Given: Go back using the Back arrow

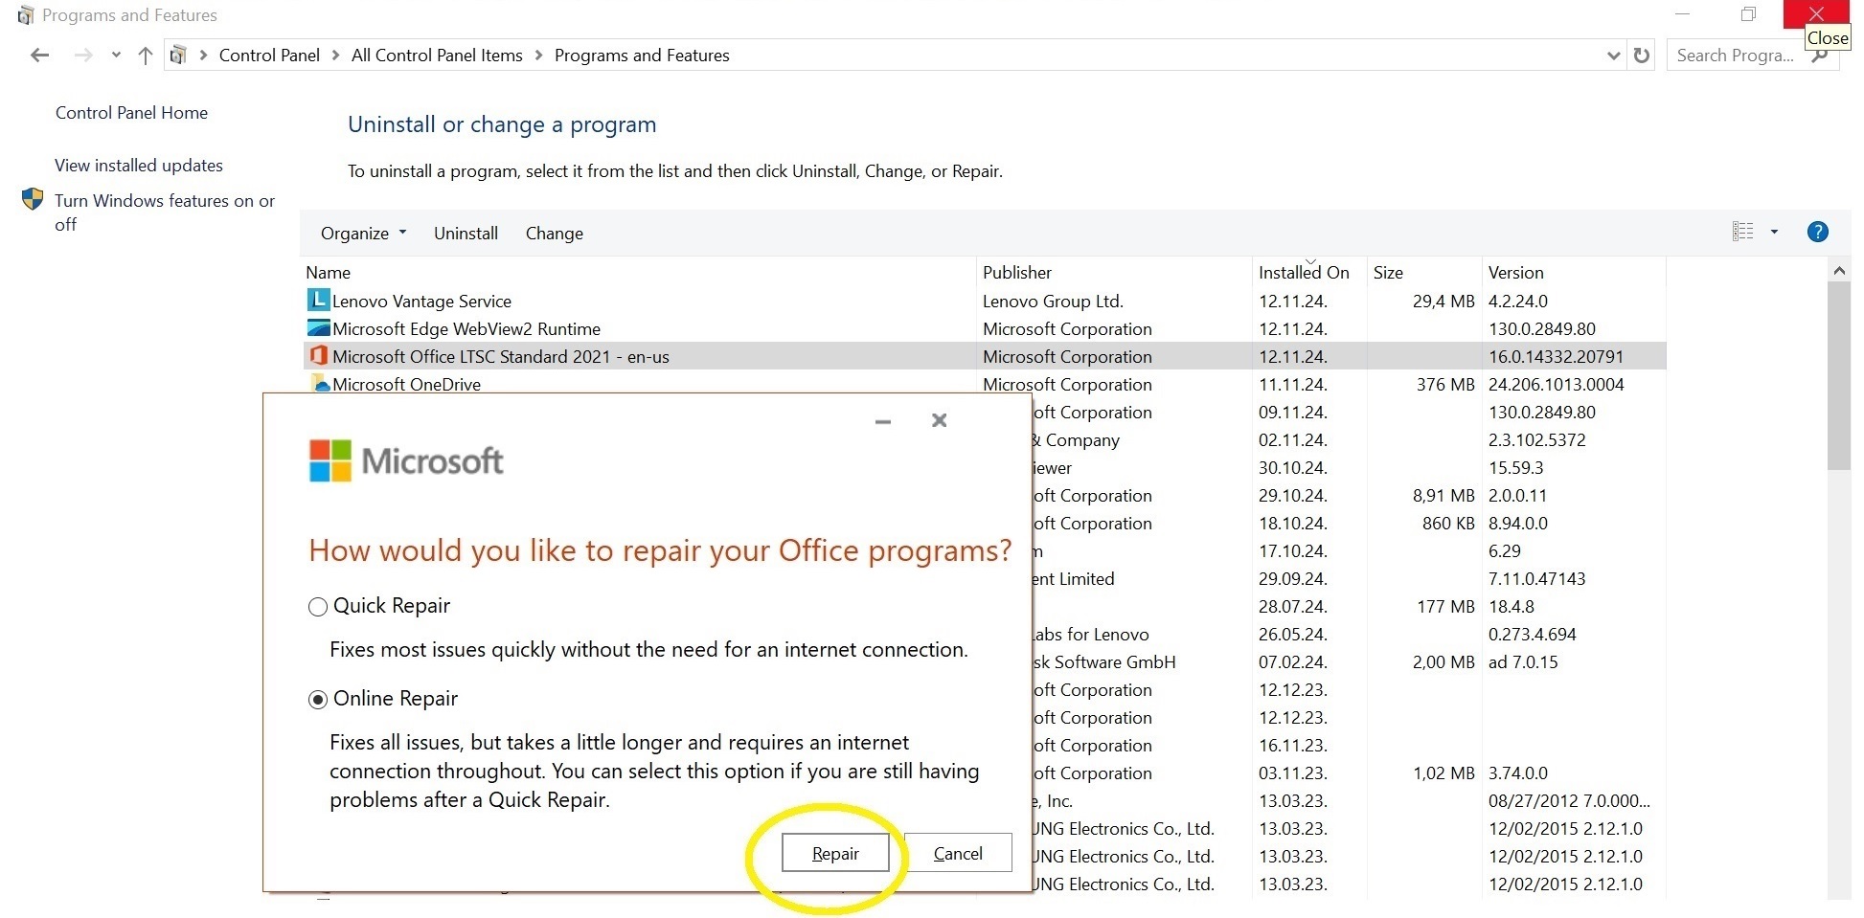Looking at the screenshot, I should tap(40, 56).
